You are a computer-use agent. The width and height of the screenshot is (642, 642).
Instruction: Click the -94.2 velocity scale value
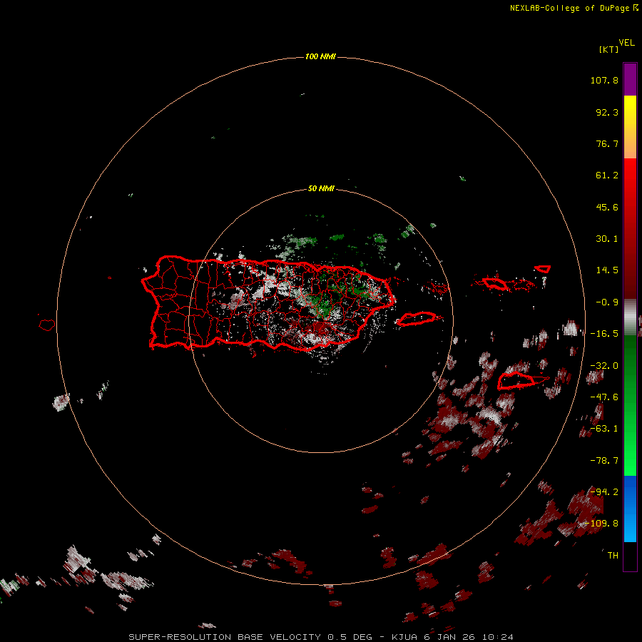[x=604, y=492]
